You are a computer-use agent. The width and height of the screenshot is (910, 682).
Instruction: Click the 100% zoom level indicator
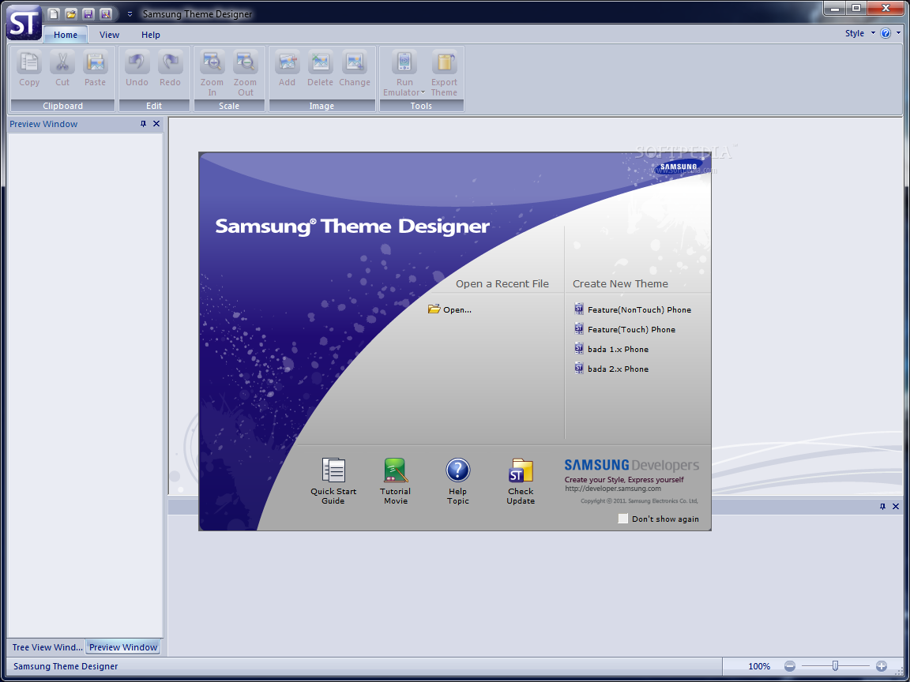[x=759, y=666]
